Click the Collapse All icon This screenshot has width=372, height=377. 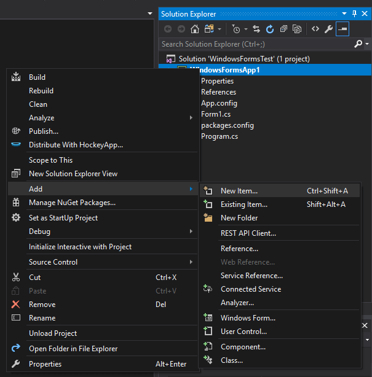[x=283, y=29]
